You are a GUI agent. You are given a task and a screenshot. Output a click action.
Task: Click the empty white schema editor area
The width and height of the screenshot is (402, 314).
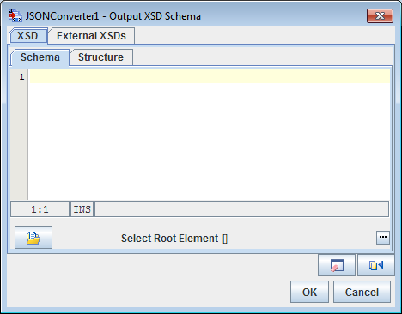pyautogui.click(x=210, y=142)
